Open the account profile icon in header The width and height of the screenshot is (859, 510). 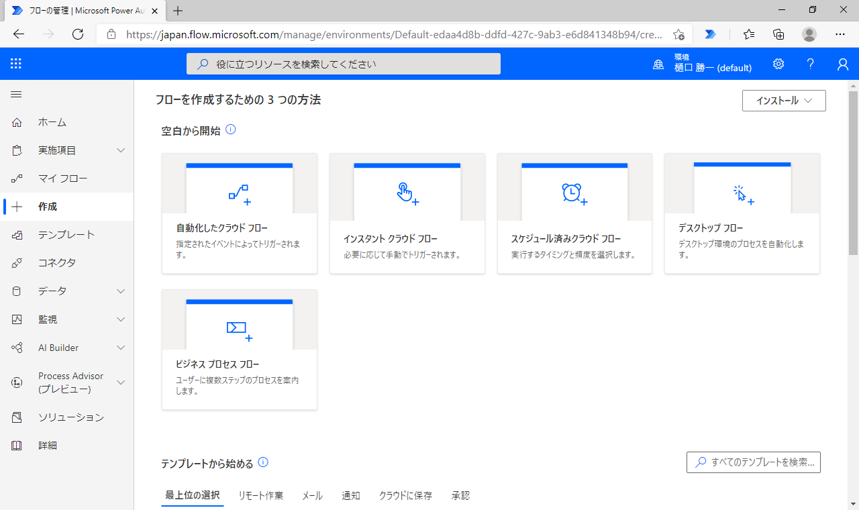click(x=843, y=64)
